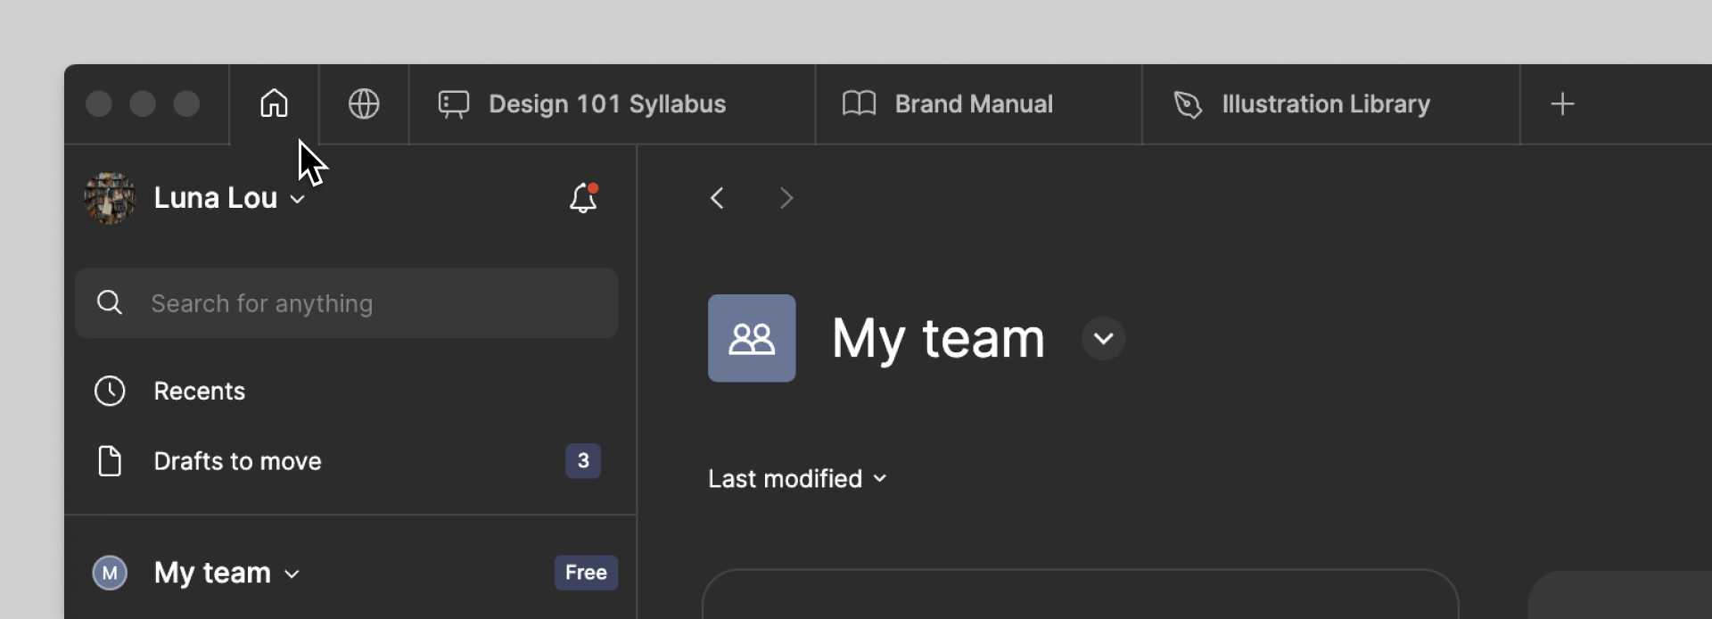Switch to the Brand Manual tab

tap(973, 103)
